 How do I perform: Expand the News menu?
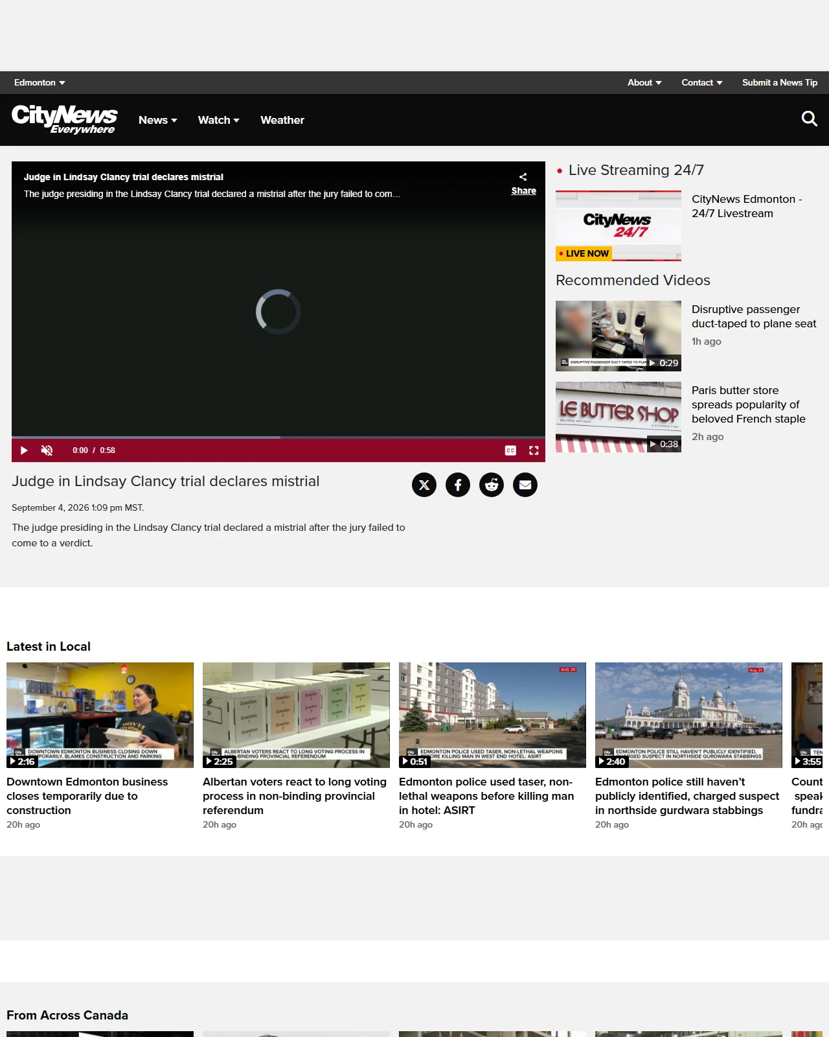click(x=158, y=120)
